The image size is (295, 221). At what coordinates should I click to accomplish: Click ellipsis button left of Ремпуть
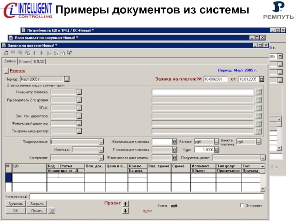click(6, 71)
